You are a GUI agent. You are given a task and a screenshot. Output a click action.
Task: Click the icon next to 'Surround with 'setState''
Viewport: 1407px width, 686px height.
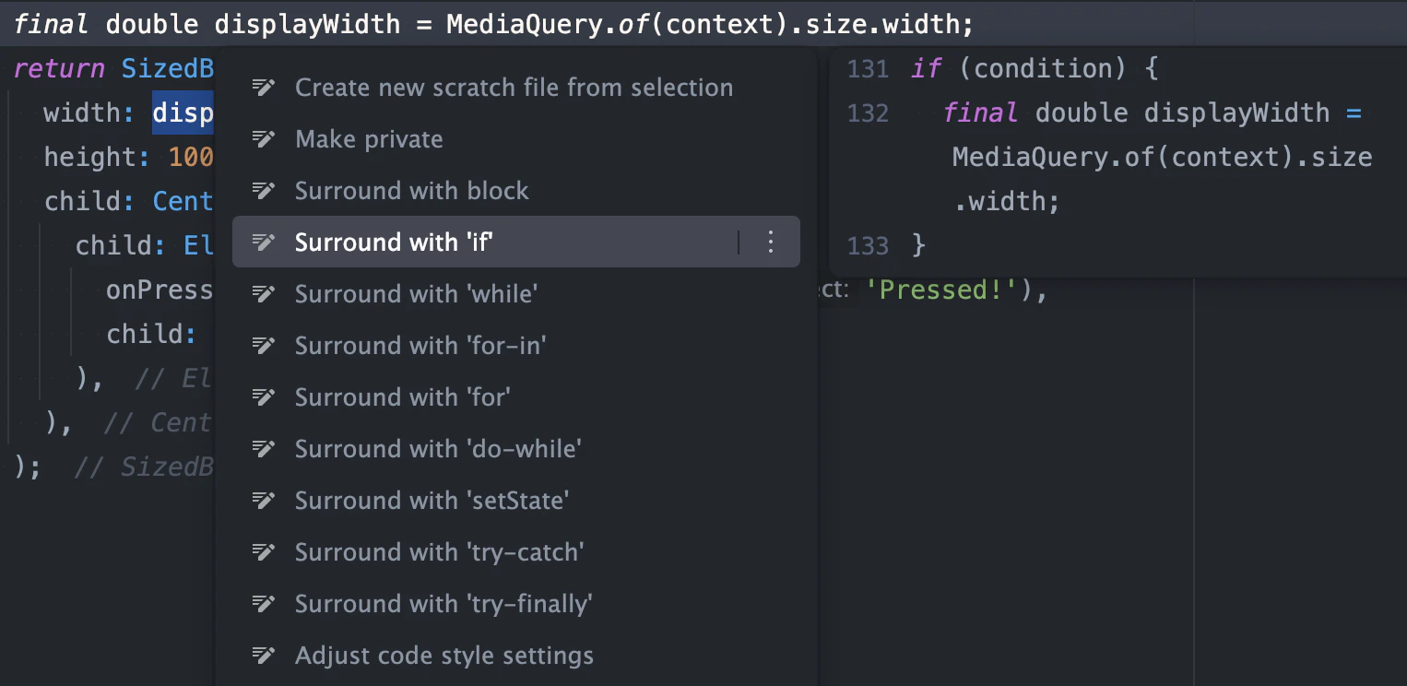coord(263,500)
